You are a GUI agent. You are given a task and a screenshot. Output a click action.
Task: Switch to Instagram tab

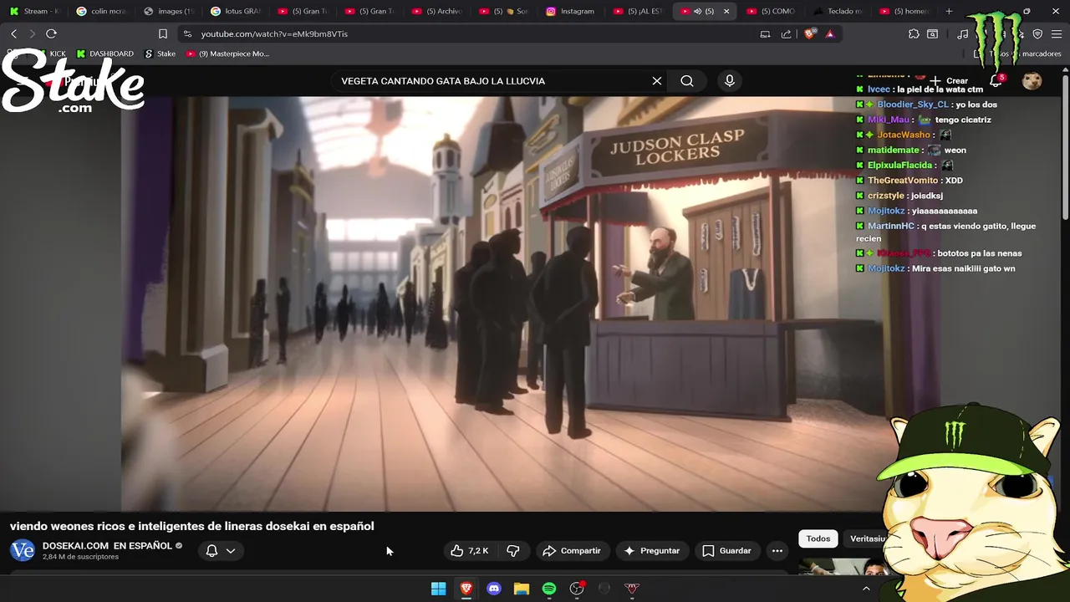571,11
